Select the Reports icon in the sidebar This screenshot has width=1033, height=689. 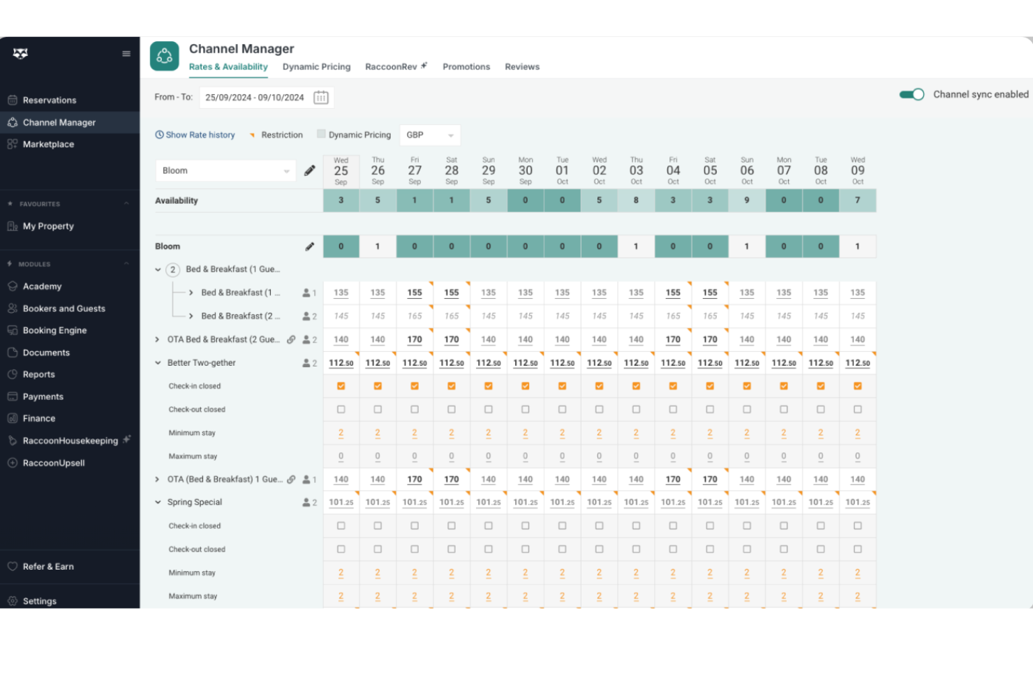(x=13, y=374)
